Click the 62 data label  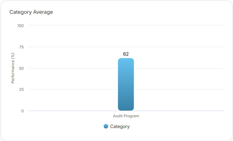(126, 54)
